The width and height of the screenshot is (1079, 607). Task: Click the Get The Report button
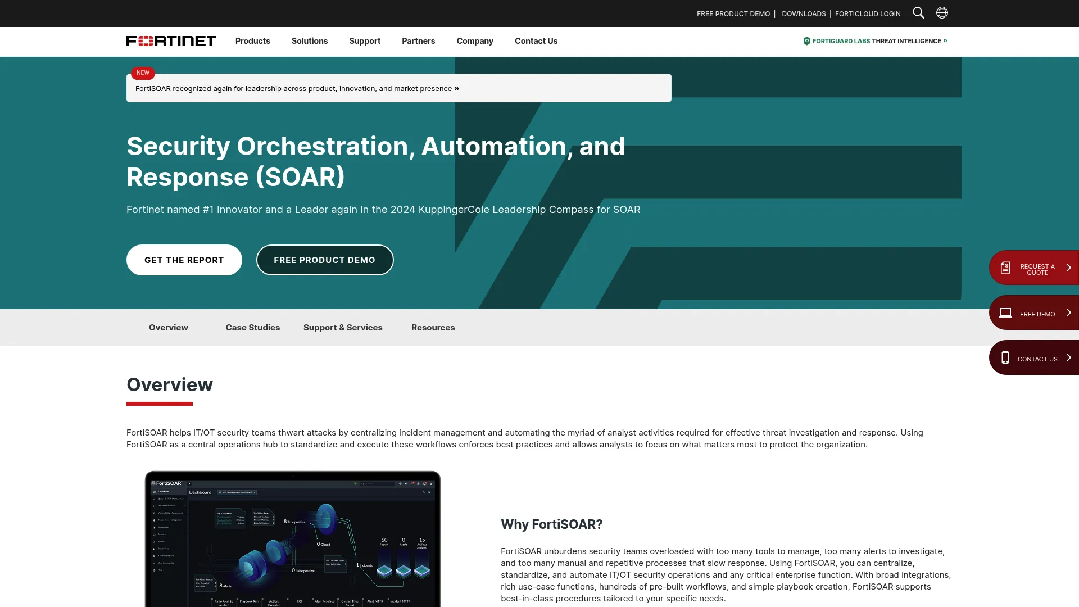click(x=184, y=260)
